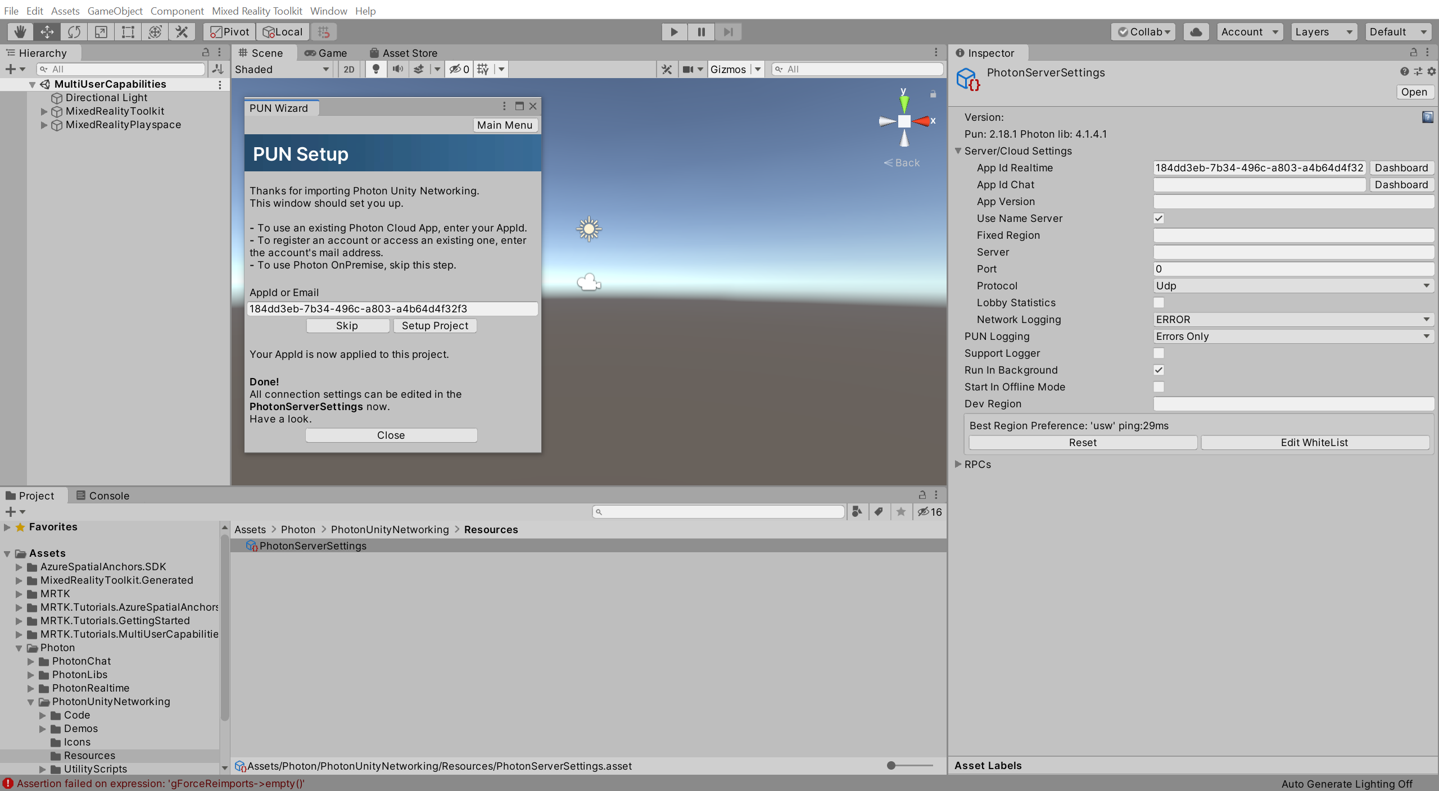1439x791 pixels.
Task: Select the Hand tool in the toolbar
Action: (x=20, y=31)
